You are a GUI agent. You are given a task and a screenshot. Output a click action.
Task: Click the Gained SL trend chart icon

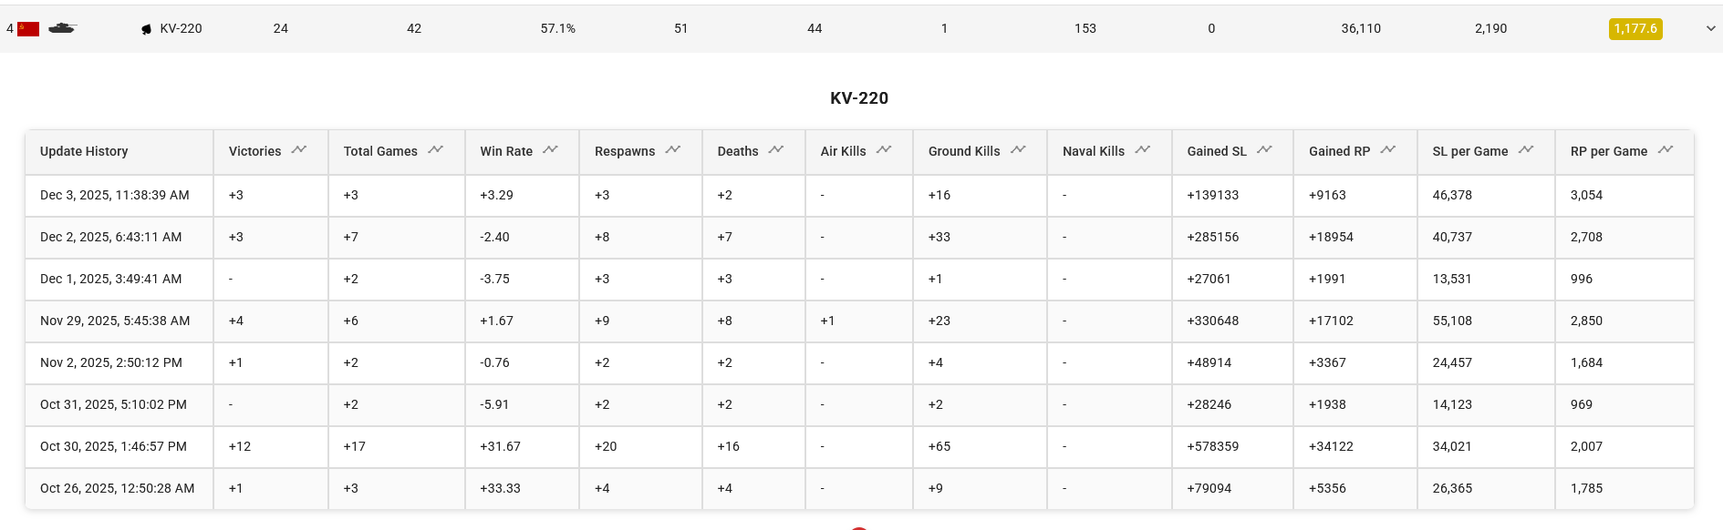pyautogui.click(x=1264, y=150)
